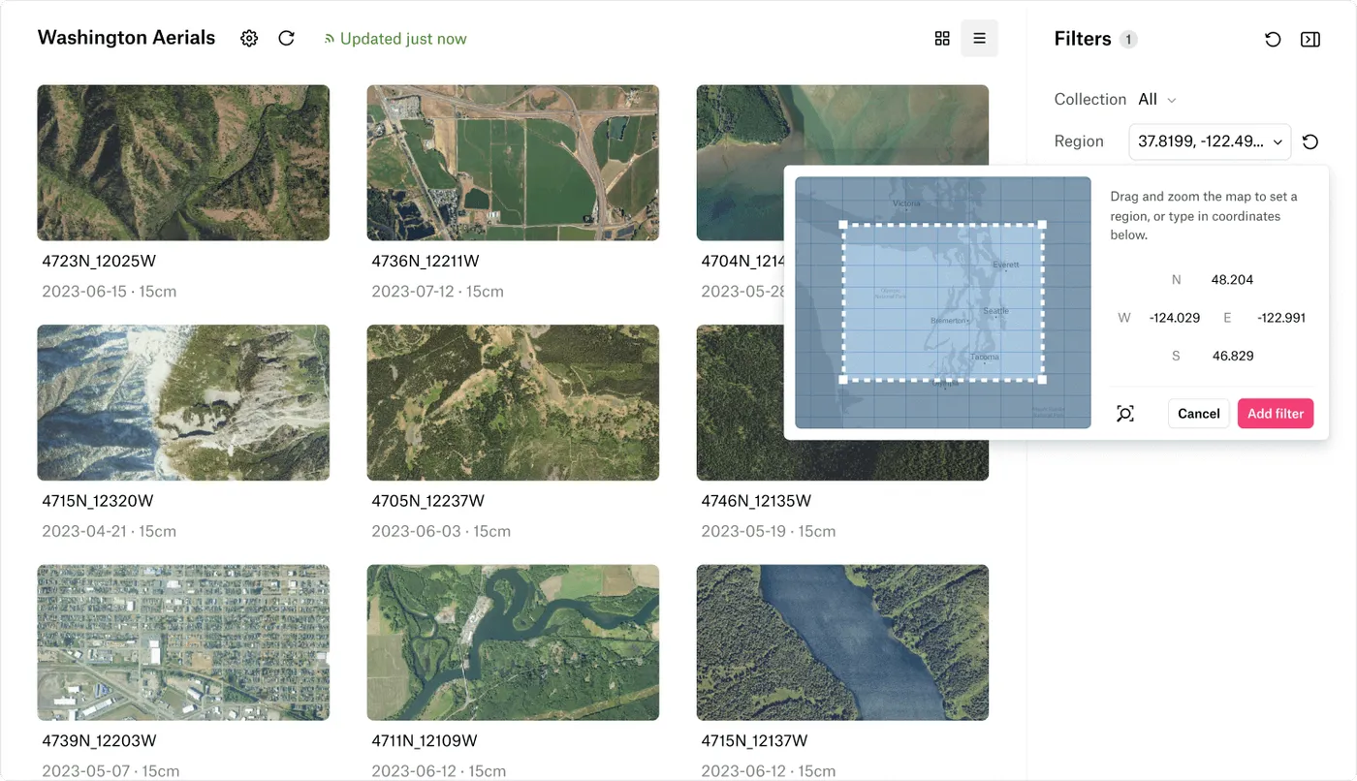Open the 4715N_12320W aerial thumbnail
The width and height of the screenshot is (1357, 781).
[x=183, y=403]
